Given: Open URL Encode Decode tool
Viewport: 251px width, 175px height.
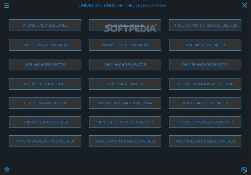Looking at the screenshot, I should (125, 25).
